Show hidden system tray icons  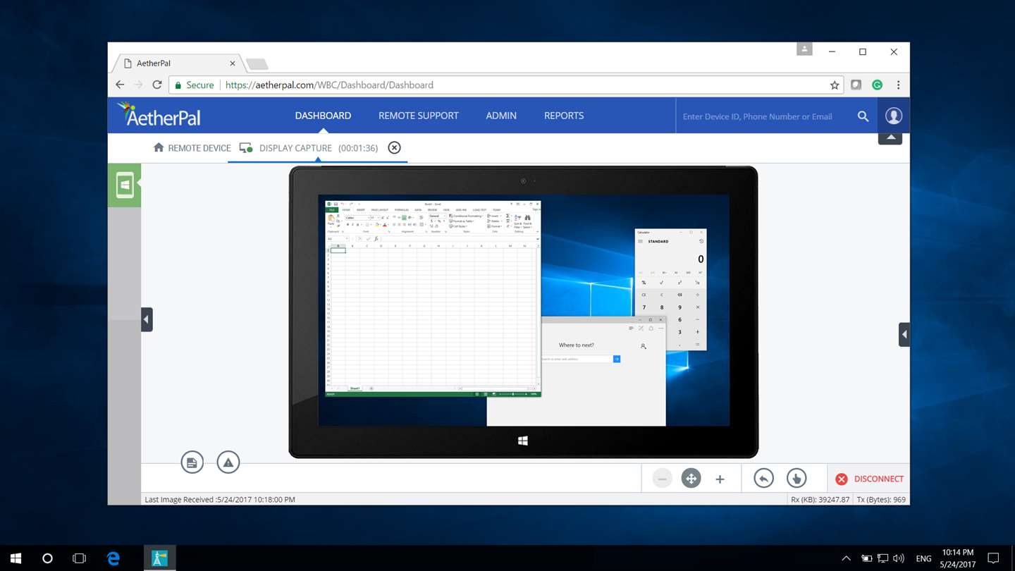click(x=846, y=558)
